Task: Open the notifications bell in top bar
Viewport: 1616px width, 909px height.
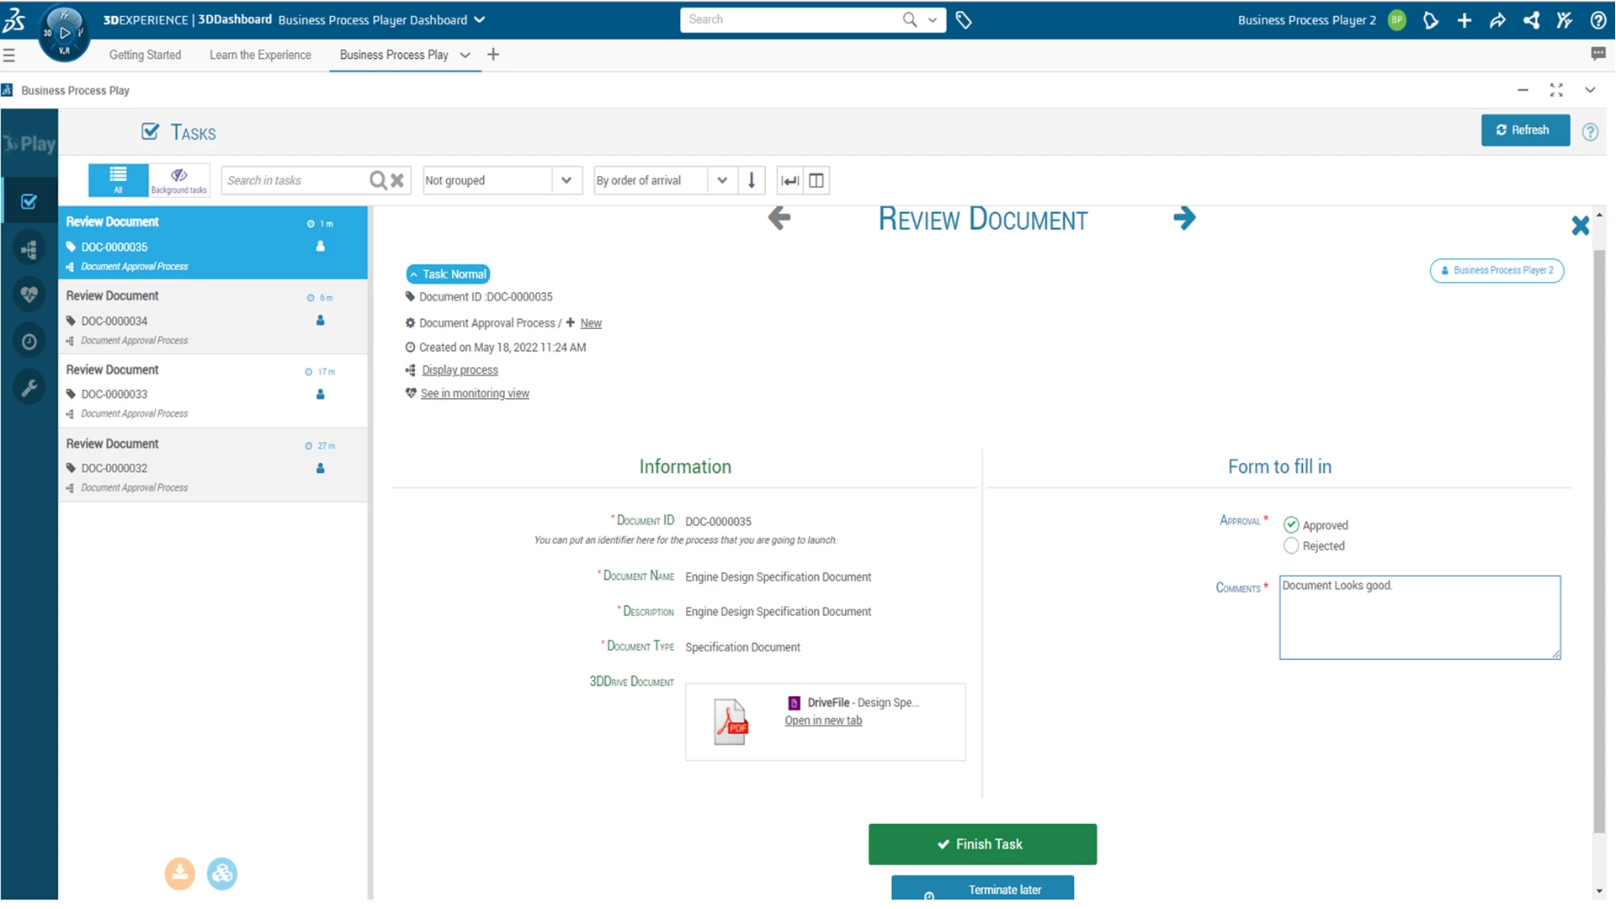Action: (1431, 20)
